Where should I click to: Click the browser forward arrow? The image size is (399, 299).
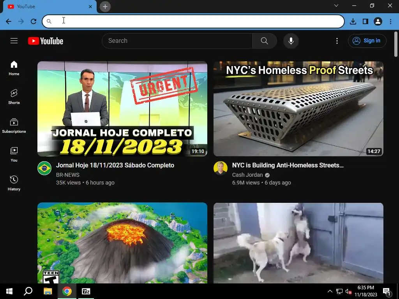[x=21, y=21]
